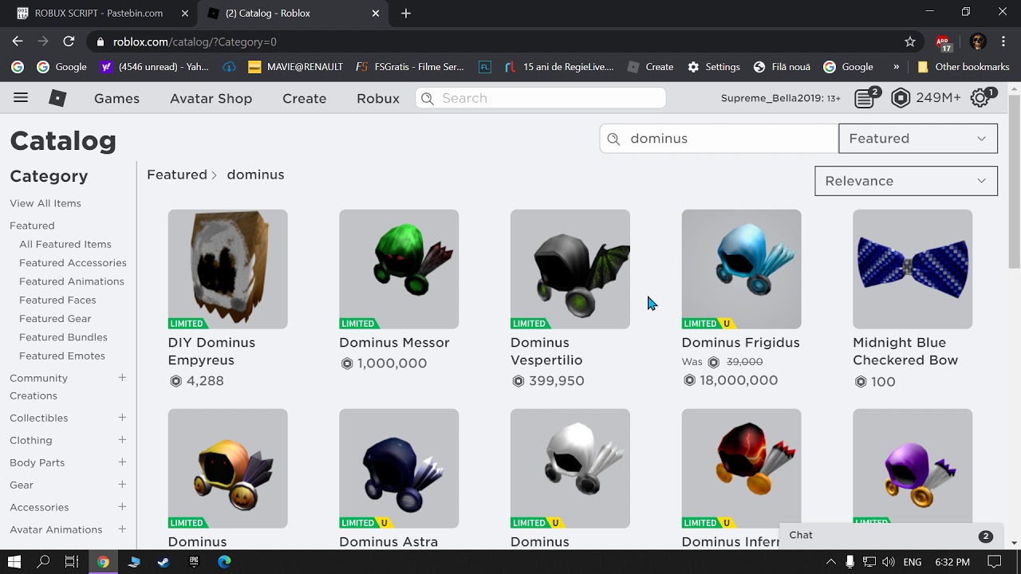Open the Chrome profile avatar
1021x574 pixels.
(x=978, y=41)
